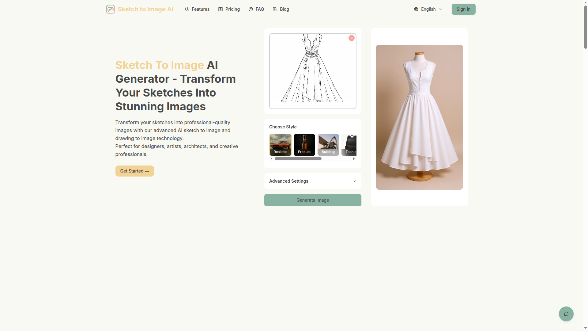Click the Features pin icon
Screen dimensions: 588x331
click(x=187, y=9)
